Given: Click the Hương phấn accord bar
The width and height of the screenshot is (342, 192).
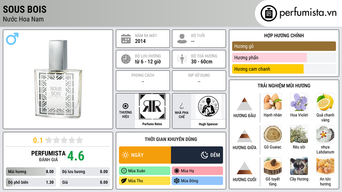Looking at the screenshot, I should click(x=284, y=57).
